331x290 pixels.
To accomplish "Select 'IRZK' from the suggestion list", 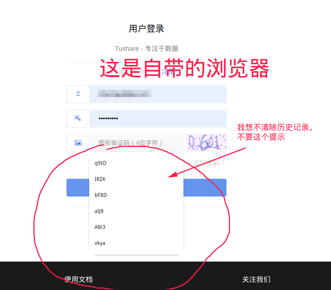I will click(100, 179).
